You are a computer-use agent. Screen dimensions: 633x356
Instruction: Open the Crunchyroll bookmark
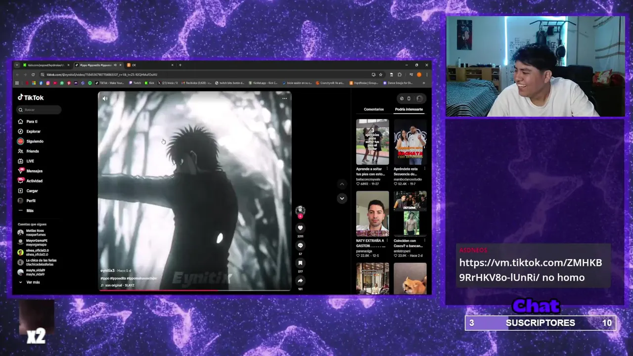[x=330, y=83]
